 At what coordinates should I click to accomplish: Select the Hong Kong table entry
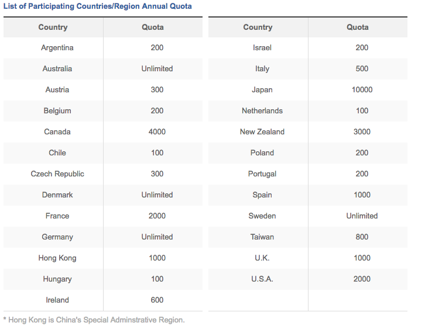click(57, 258)
